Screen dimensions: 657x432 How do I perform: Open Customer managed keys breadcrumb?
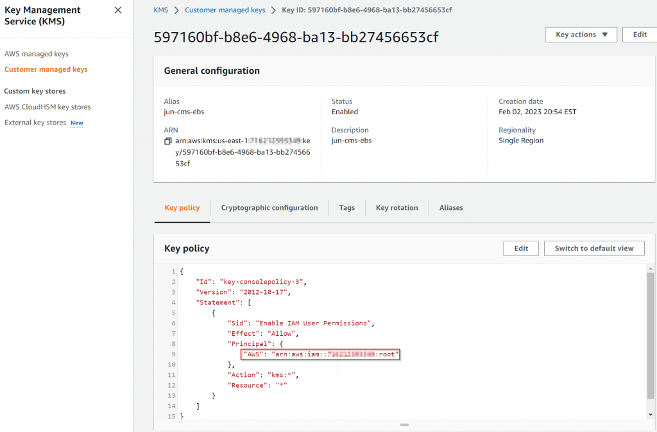pyautogui.click(x=225, y=10)
